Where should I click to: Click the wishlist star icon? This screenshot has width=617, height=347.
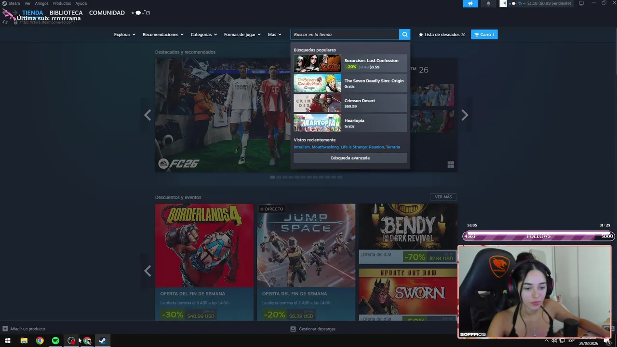(x=421, y=35)
